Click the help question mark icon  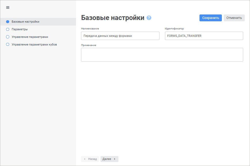click(149, 18)
